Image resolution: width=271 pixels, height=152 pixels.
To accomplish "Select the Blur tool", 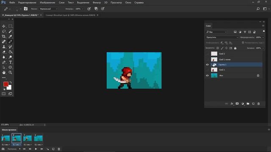I will 4,57.
